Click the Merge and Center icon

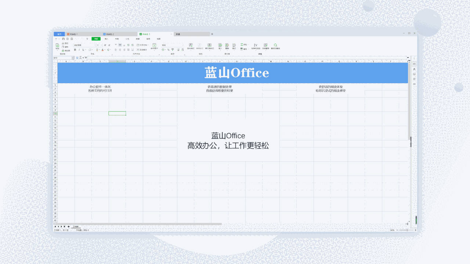154,45
